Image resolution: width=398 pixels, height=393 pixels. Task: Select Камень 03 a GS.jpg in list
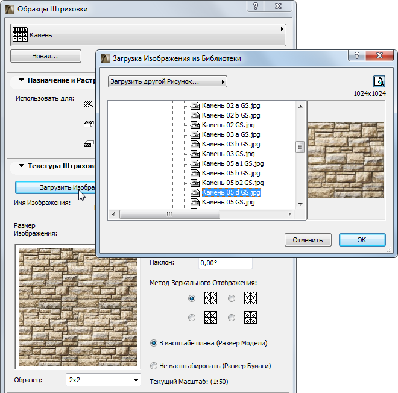(231, 134)
